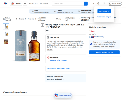
Task: Click Me connecter button
Action: 104,11
